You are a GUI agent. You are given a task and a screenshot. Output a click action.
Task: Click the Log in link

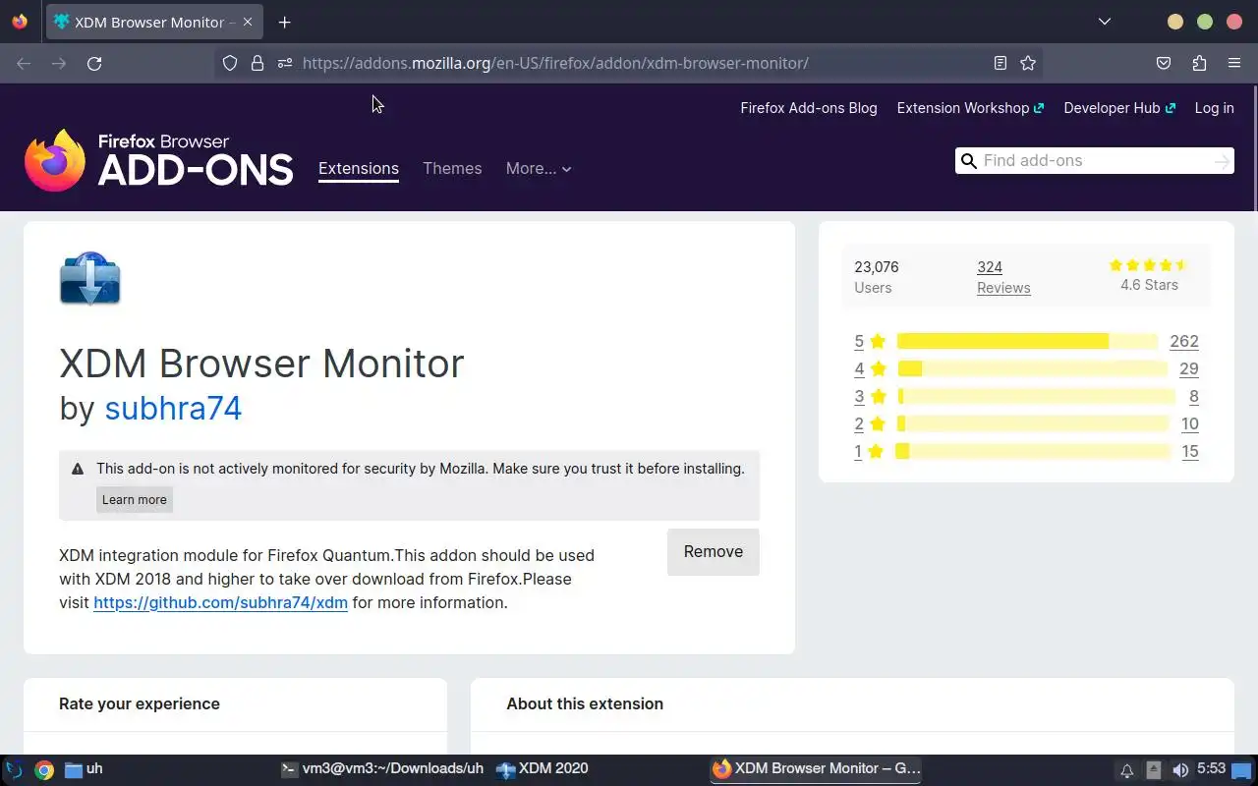tap(1214, 108)
